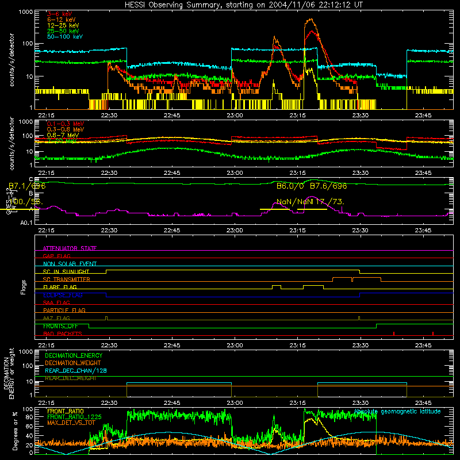460x460 pixels.
Task: Click the REAR_DEC_CHAN/128 legend label
Action: 76,371
